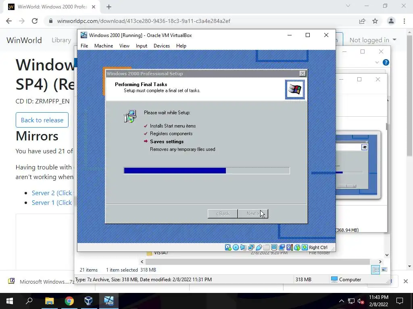The image size is (413, 309).
Task: Reload the page in Chrome
Action: tap(35, 21)
